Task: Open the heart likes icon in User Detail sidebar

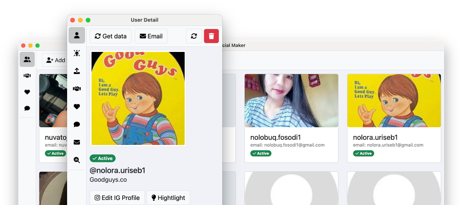Action: point(76,107)
